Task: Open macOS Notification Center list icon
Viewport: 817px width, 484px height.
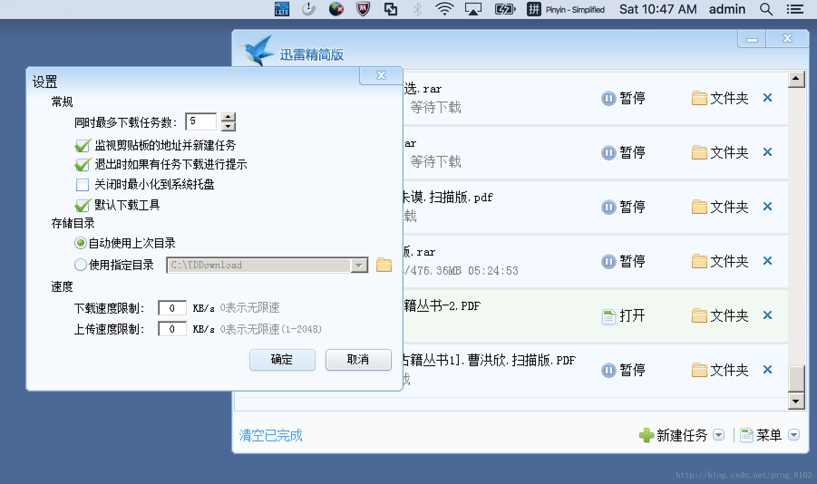Action: click(795, 9)
